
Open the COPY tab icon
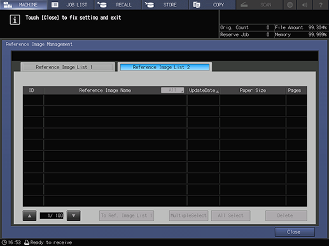tap(197, 5)
